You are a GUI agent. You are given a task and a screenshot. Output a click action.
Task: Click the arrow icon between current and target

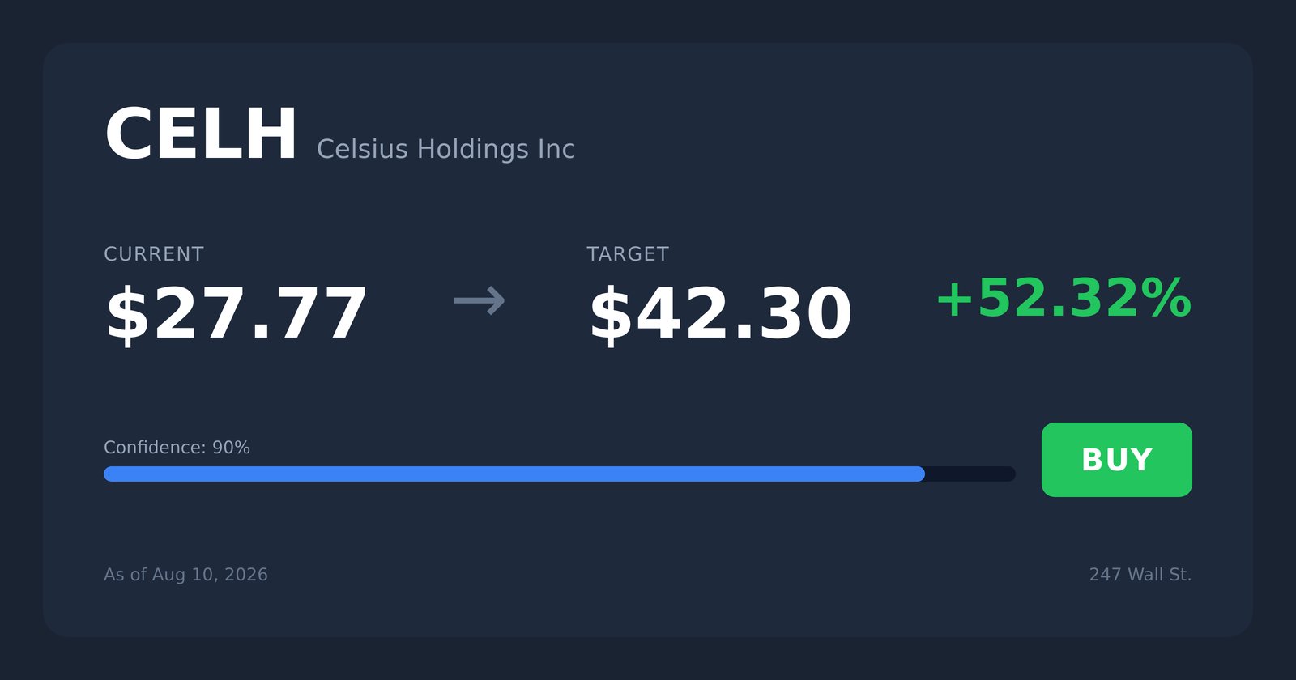pyautogui.click(x=480, y=300)
